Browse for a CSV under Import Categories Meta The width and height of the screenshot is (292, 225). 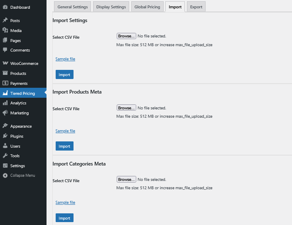(x=126, y=180)
